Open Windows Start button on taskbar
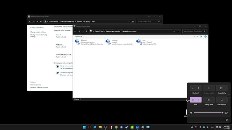 (84, 127)
